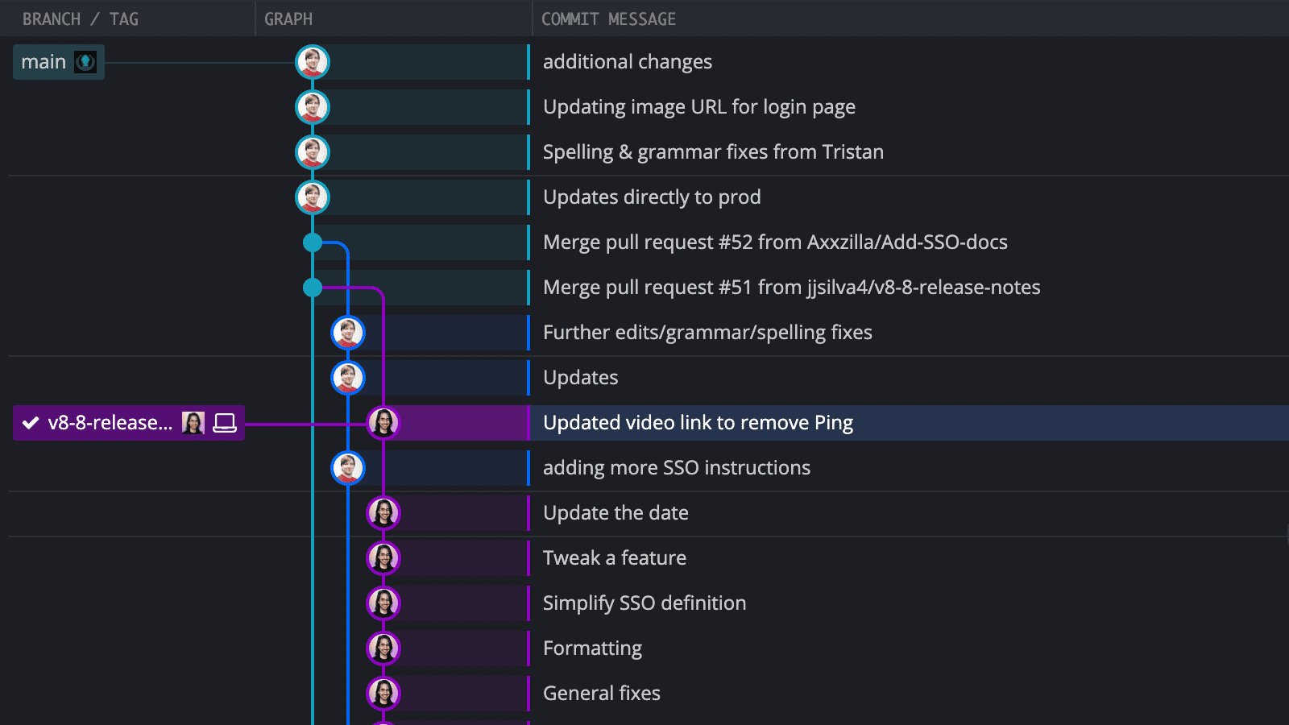The height and width of the screenshot is (725, 1289).
Task: Select the 'Formatting' commit avatar node
Action: [383, 648]
